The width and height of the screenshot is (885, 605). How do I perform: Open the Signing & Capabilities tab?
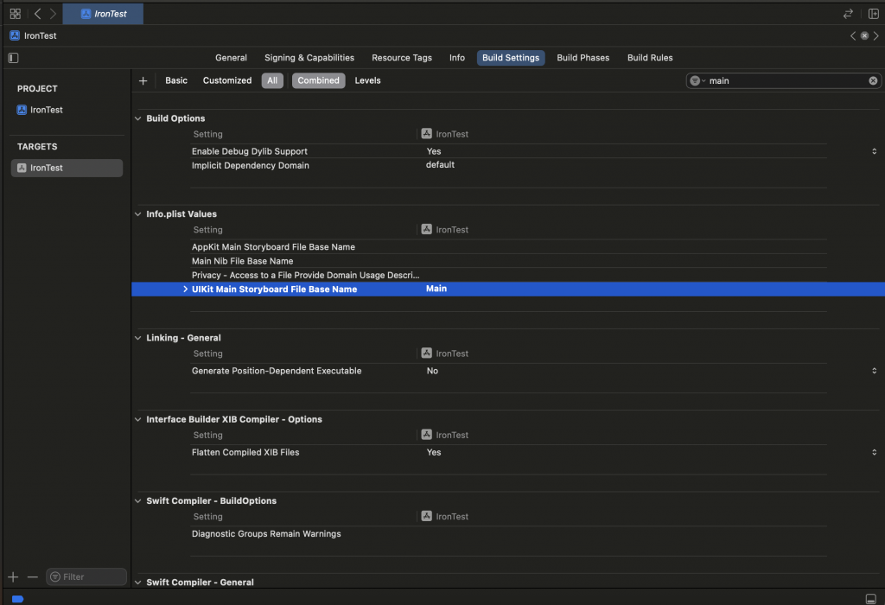tap(309, 58)
